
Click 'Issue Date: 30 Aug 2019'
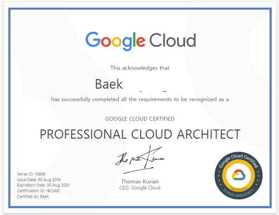(x=39, y=179)
